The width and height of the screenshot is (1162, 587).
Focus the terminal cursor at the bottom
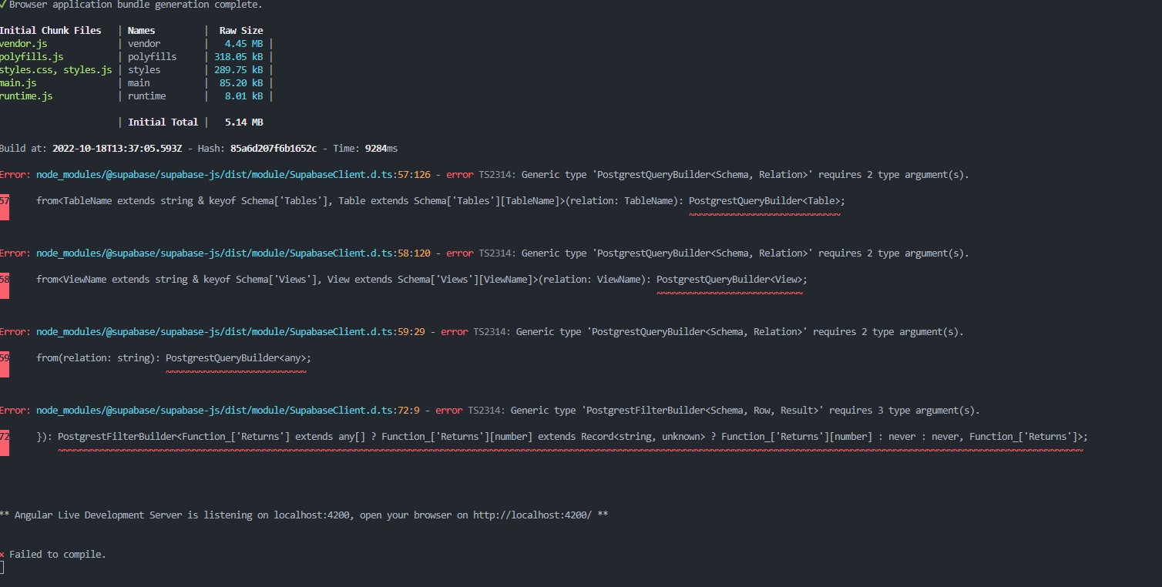point(2,568)
